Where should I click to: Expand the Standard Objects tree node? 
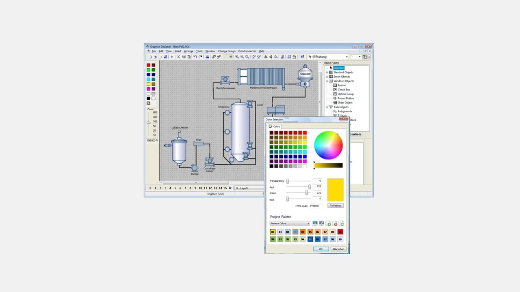[x=326, y=72]
